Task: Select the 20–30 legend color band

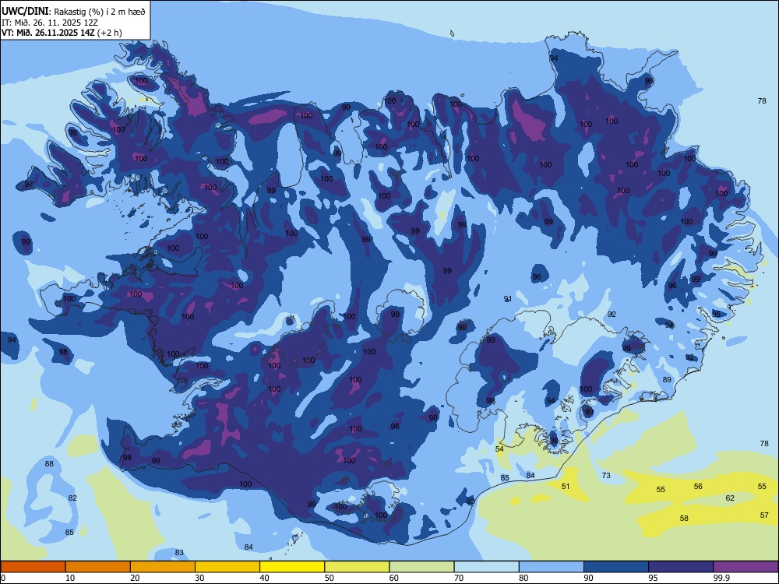Action: coord(163,567)
